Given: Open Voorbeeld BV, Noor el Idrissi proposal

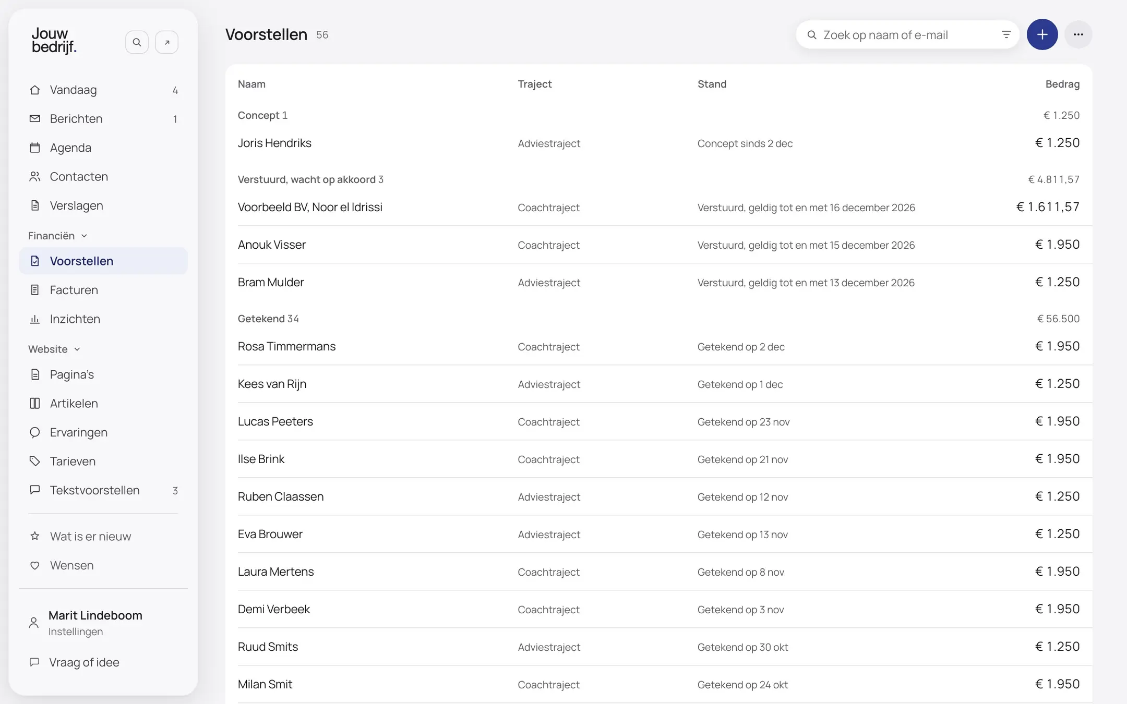Looking at the screenshot, I should tap(658, 207).
